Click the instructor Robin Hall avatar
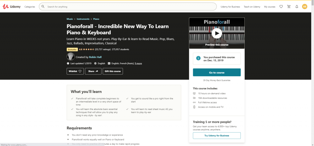Image resolution: width=314 pixels, height=146 pixels. [x=71, y=57]
